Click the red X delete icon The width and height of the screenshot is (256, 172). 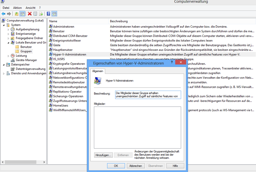(x=30, y=14)
